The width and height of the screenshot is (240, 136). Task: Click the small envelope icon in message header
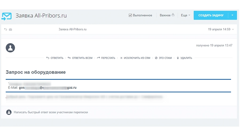[x=11, y=30]
